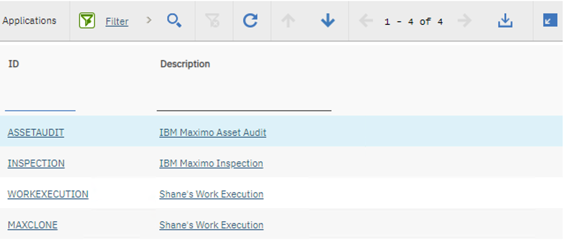This screenshot has height=242, width=565.
Task: Open the MAXCLONE application link
Action: [x=33, y=225]
